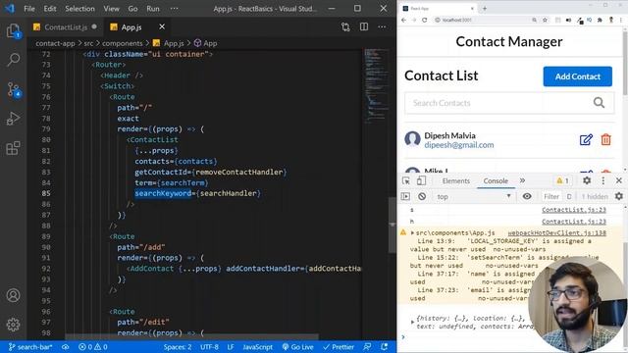Open the Accounts menu in activity bar
Image resolution: width=628 pixels, height=353 pixels.
point(13,295)
